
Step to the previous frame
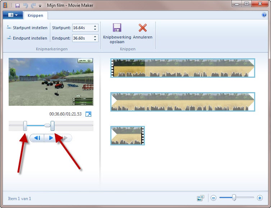pyautogui.click(x=37, y=138)
